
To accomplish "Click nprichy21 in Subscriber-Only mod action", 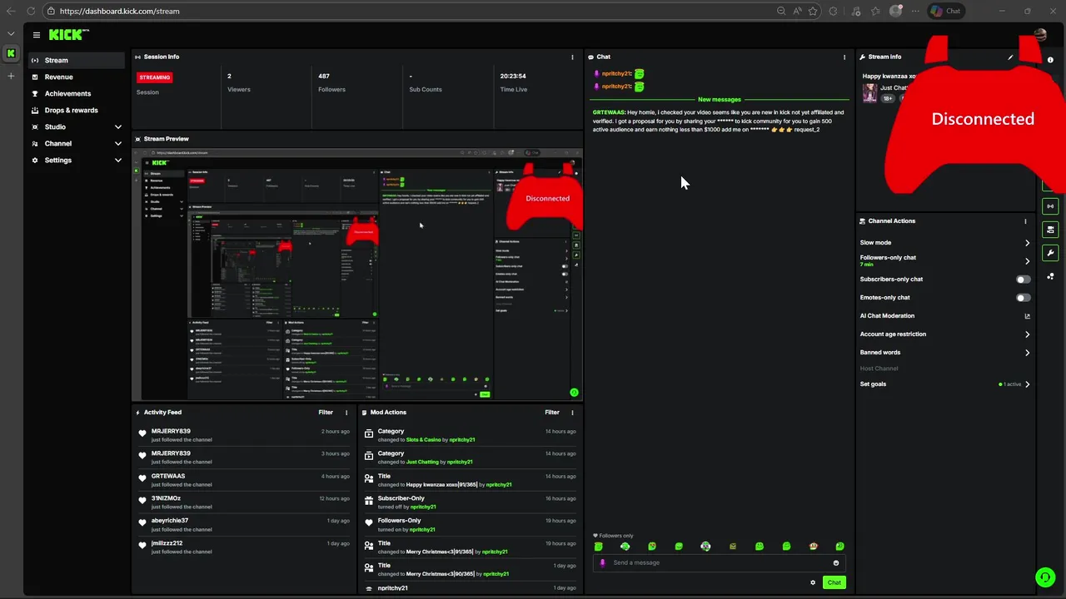I will pos(422,507).
